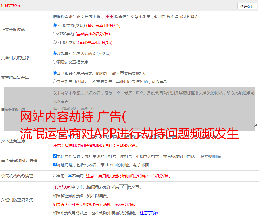This screenshot has width=259, height=218.
Task: Toggle the 电话号码清理 checkbox
Action: [x=55, y=156]
